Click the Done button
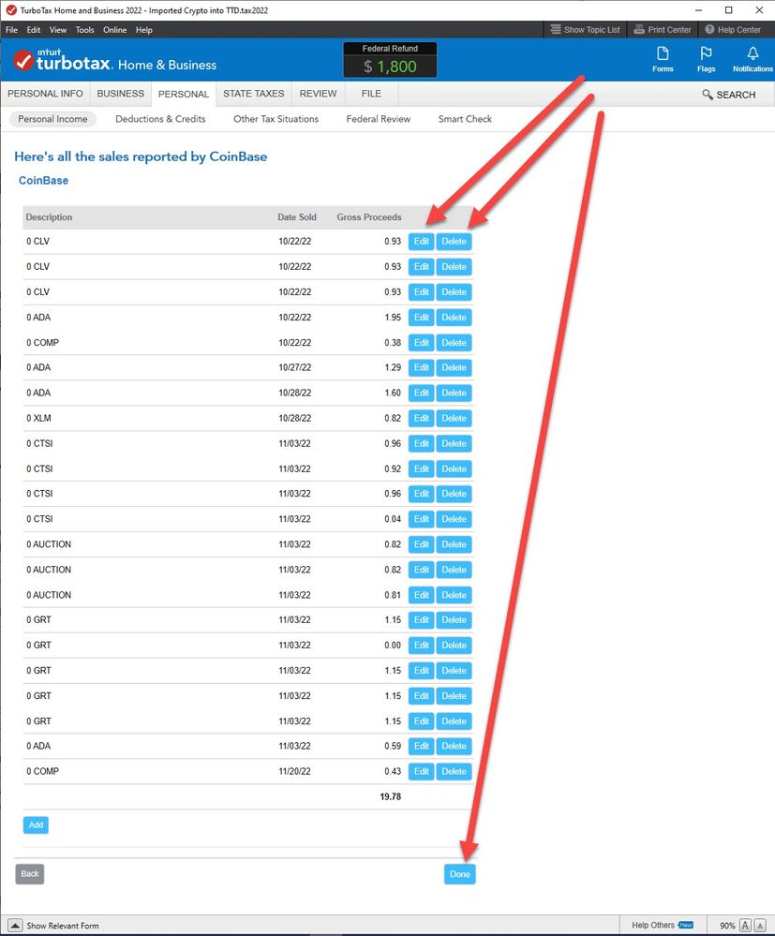 pyautogui.click(x=459, y=874)
